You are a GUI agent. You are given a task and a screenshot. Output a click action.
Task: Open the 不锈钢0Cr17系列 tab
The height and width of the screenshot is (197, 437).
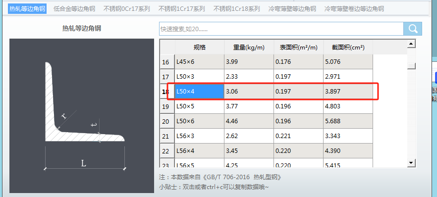[127, 8]
